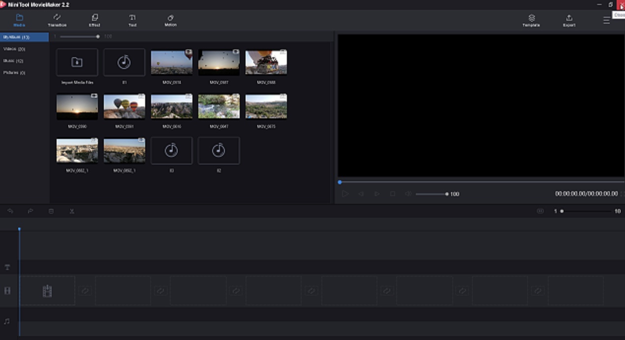Screen dimensions: 625x340
Task: Click the MiniTool MovieMaker logo icon
Action: pos(3,4)
